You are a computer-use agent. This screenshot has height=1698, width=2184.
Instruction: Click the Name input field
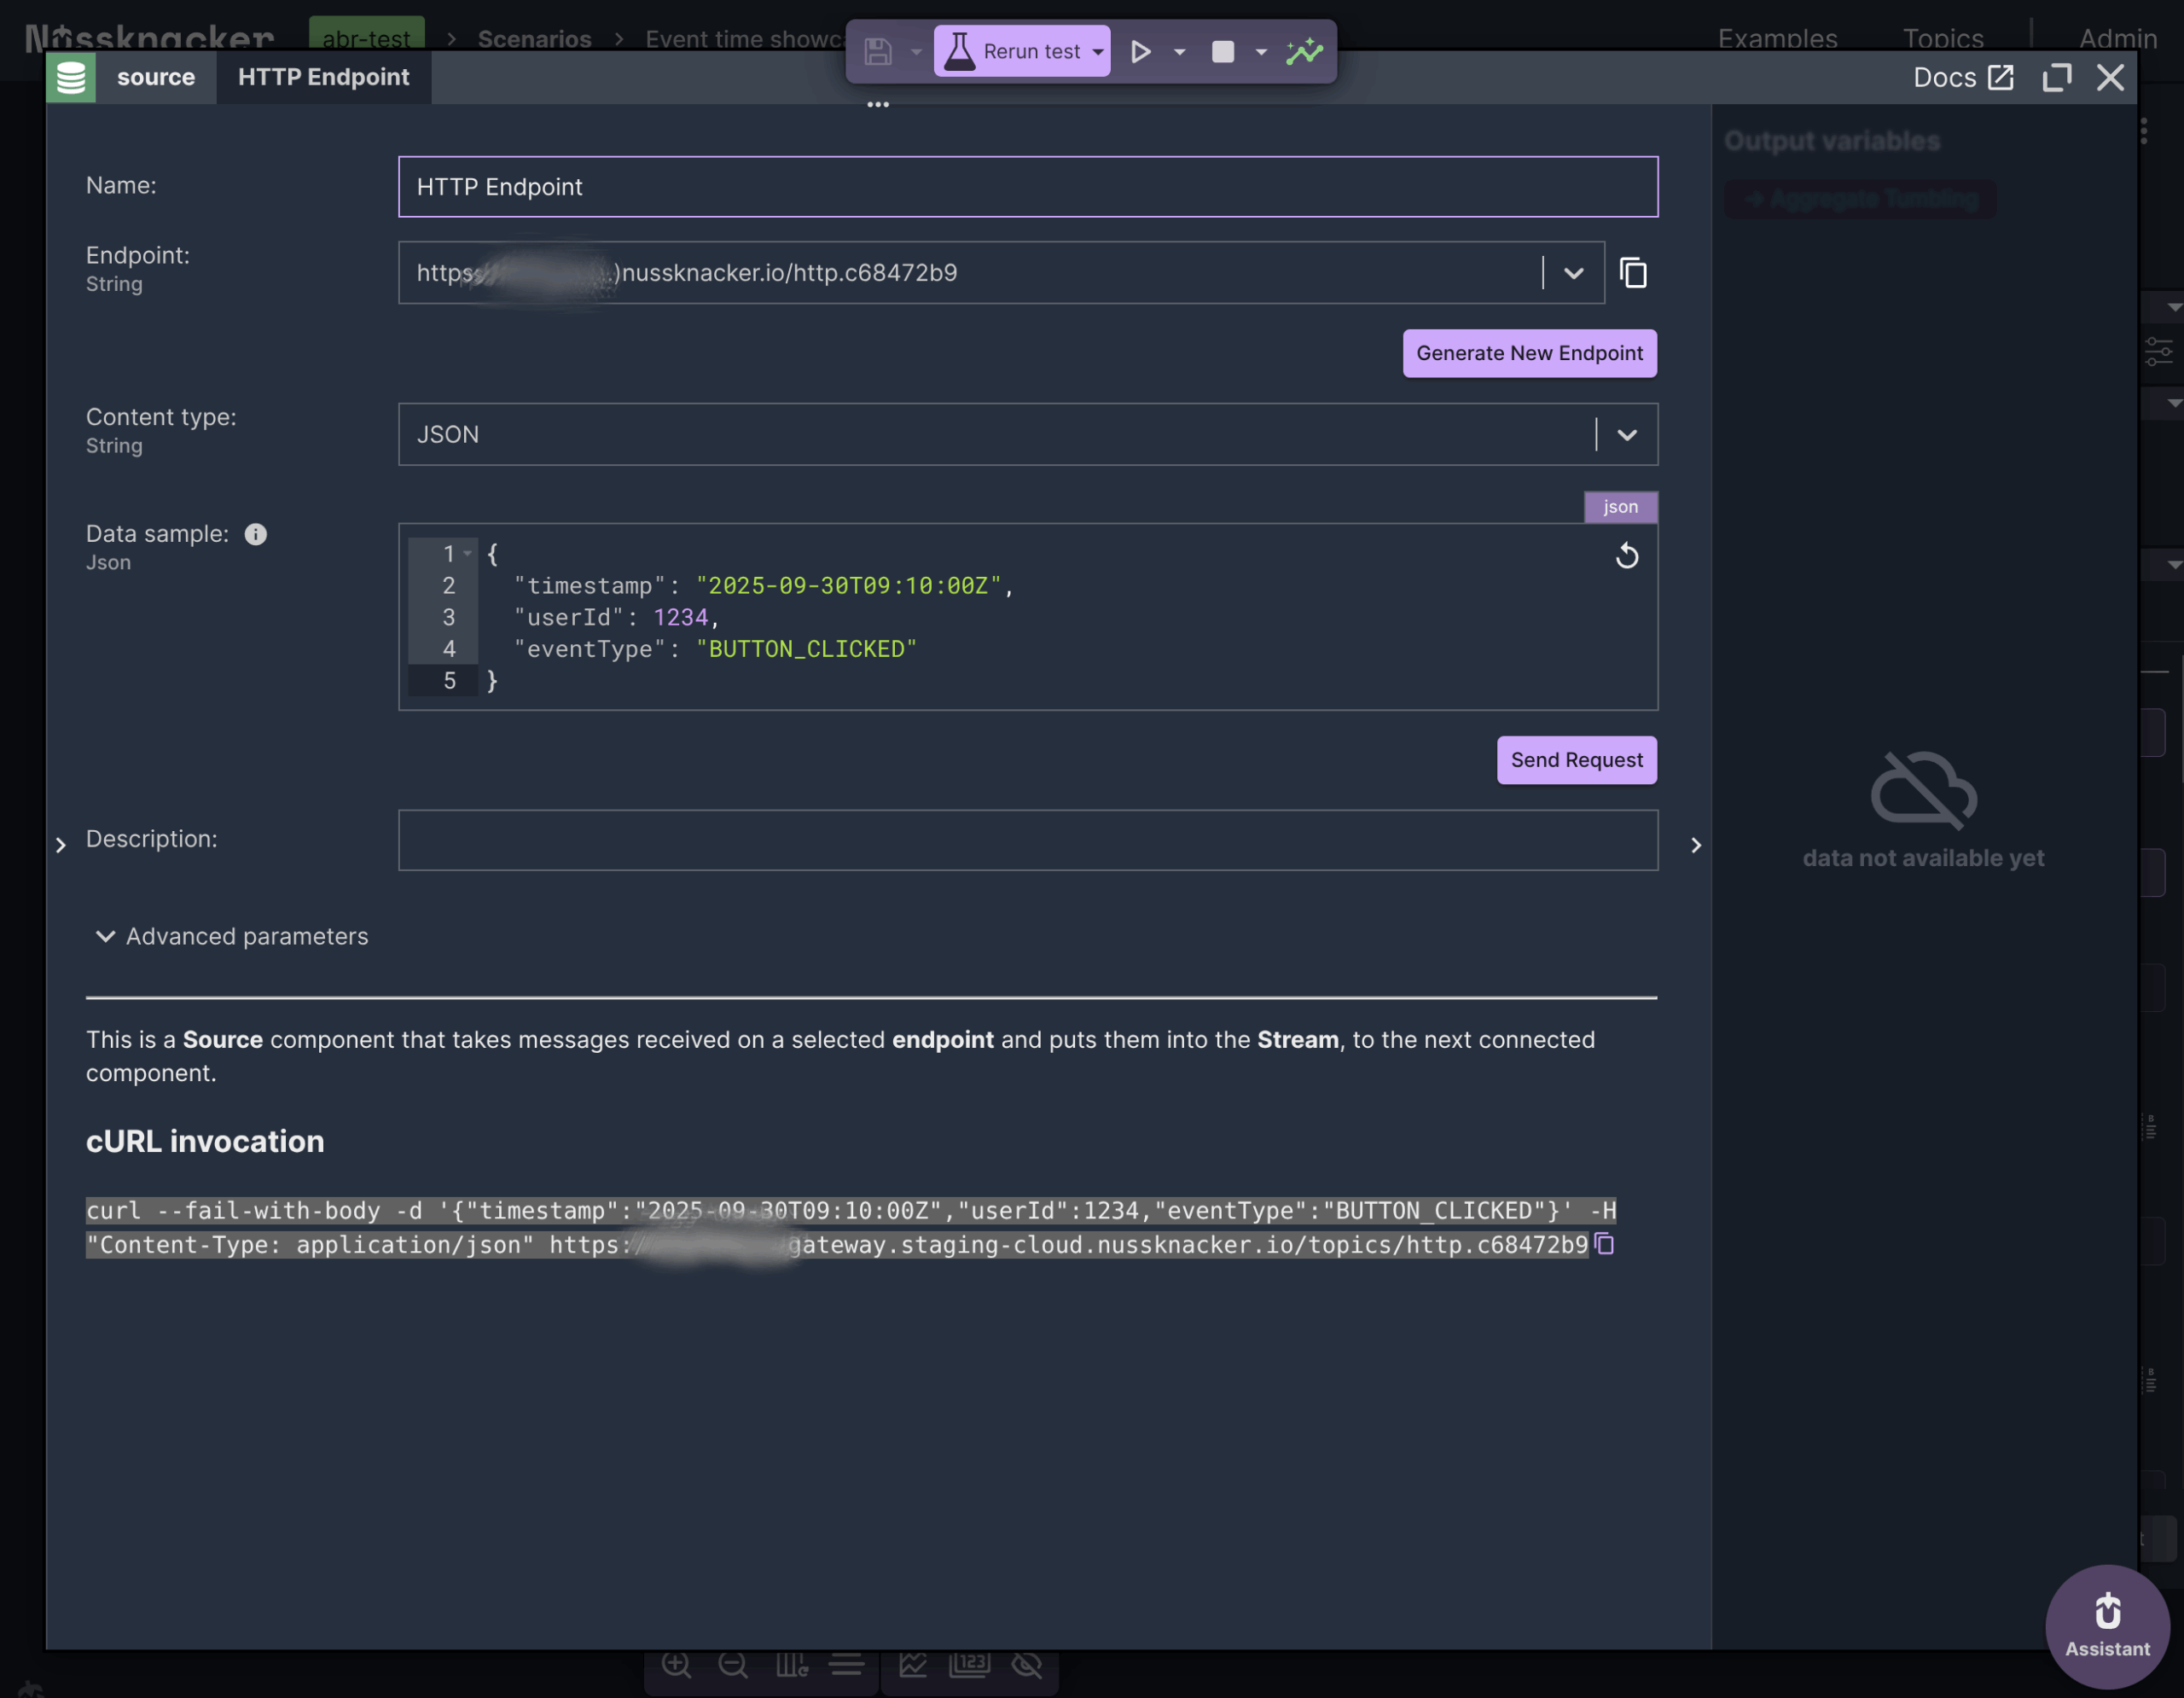click(1027, 187)
